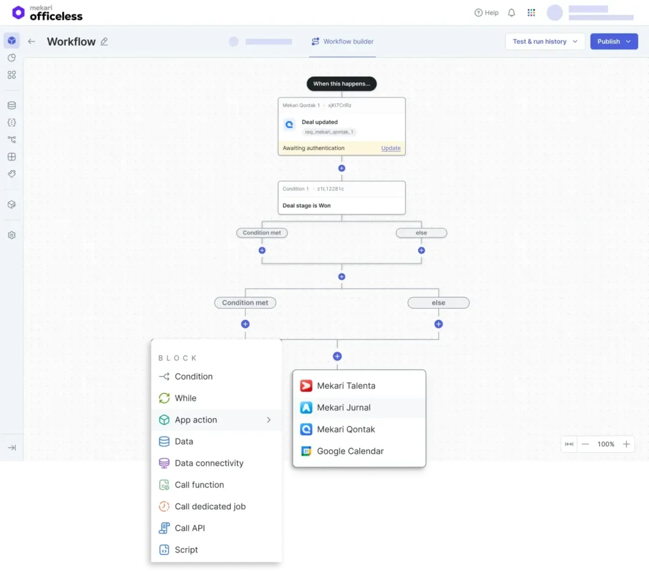Screen dimensions: 649x572
Task: Click the Mekari Talenta icon
Action: point(306,385)
